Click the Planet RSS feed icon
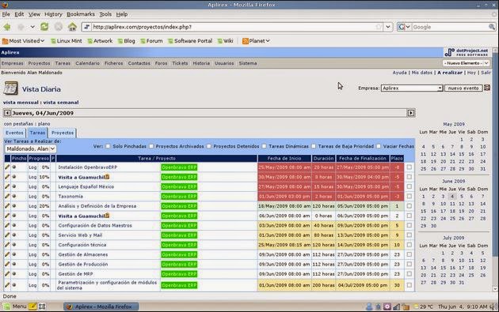The height and width of the screenshot is (312, 499). point(245,41)
